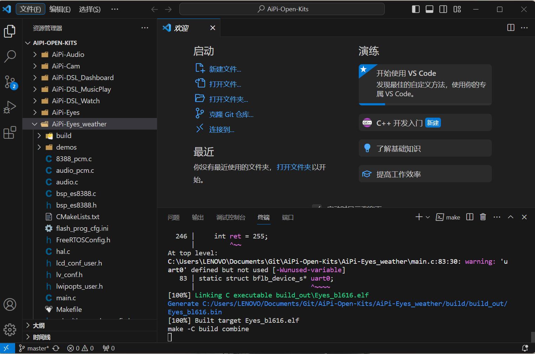Image resolution: width=535 pixels, height=354 pixels.
Task: Open Explorer panel more actions ellipsis
Action: click(x=145, y=28)
